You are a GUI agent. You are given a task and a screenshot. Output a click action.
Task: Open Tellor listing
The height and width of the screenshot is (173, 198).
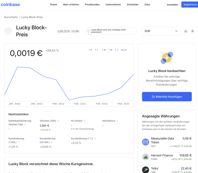pyautogui.click(x=167, y=170)
